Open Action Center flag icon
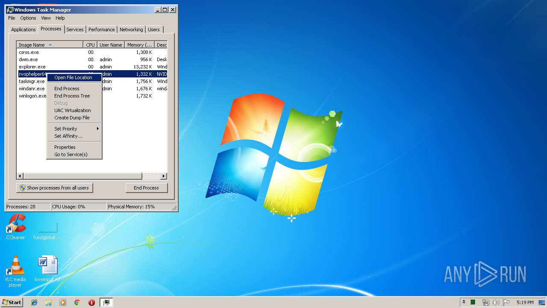Image resolution: width=547 pixels, height=308 pixels. tap(506, 302)
